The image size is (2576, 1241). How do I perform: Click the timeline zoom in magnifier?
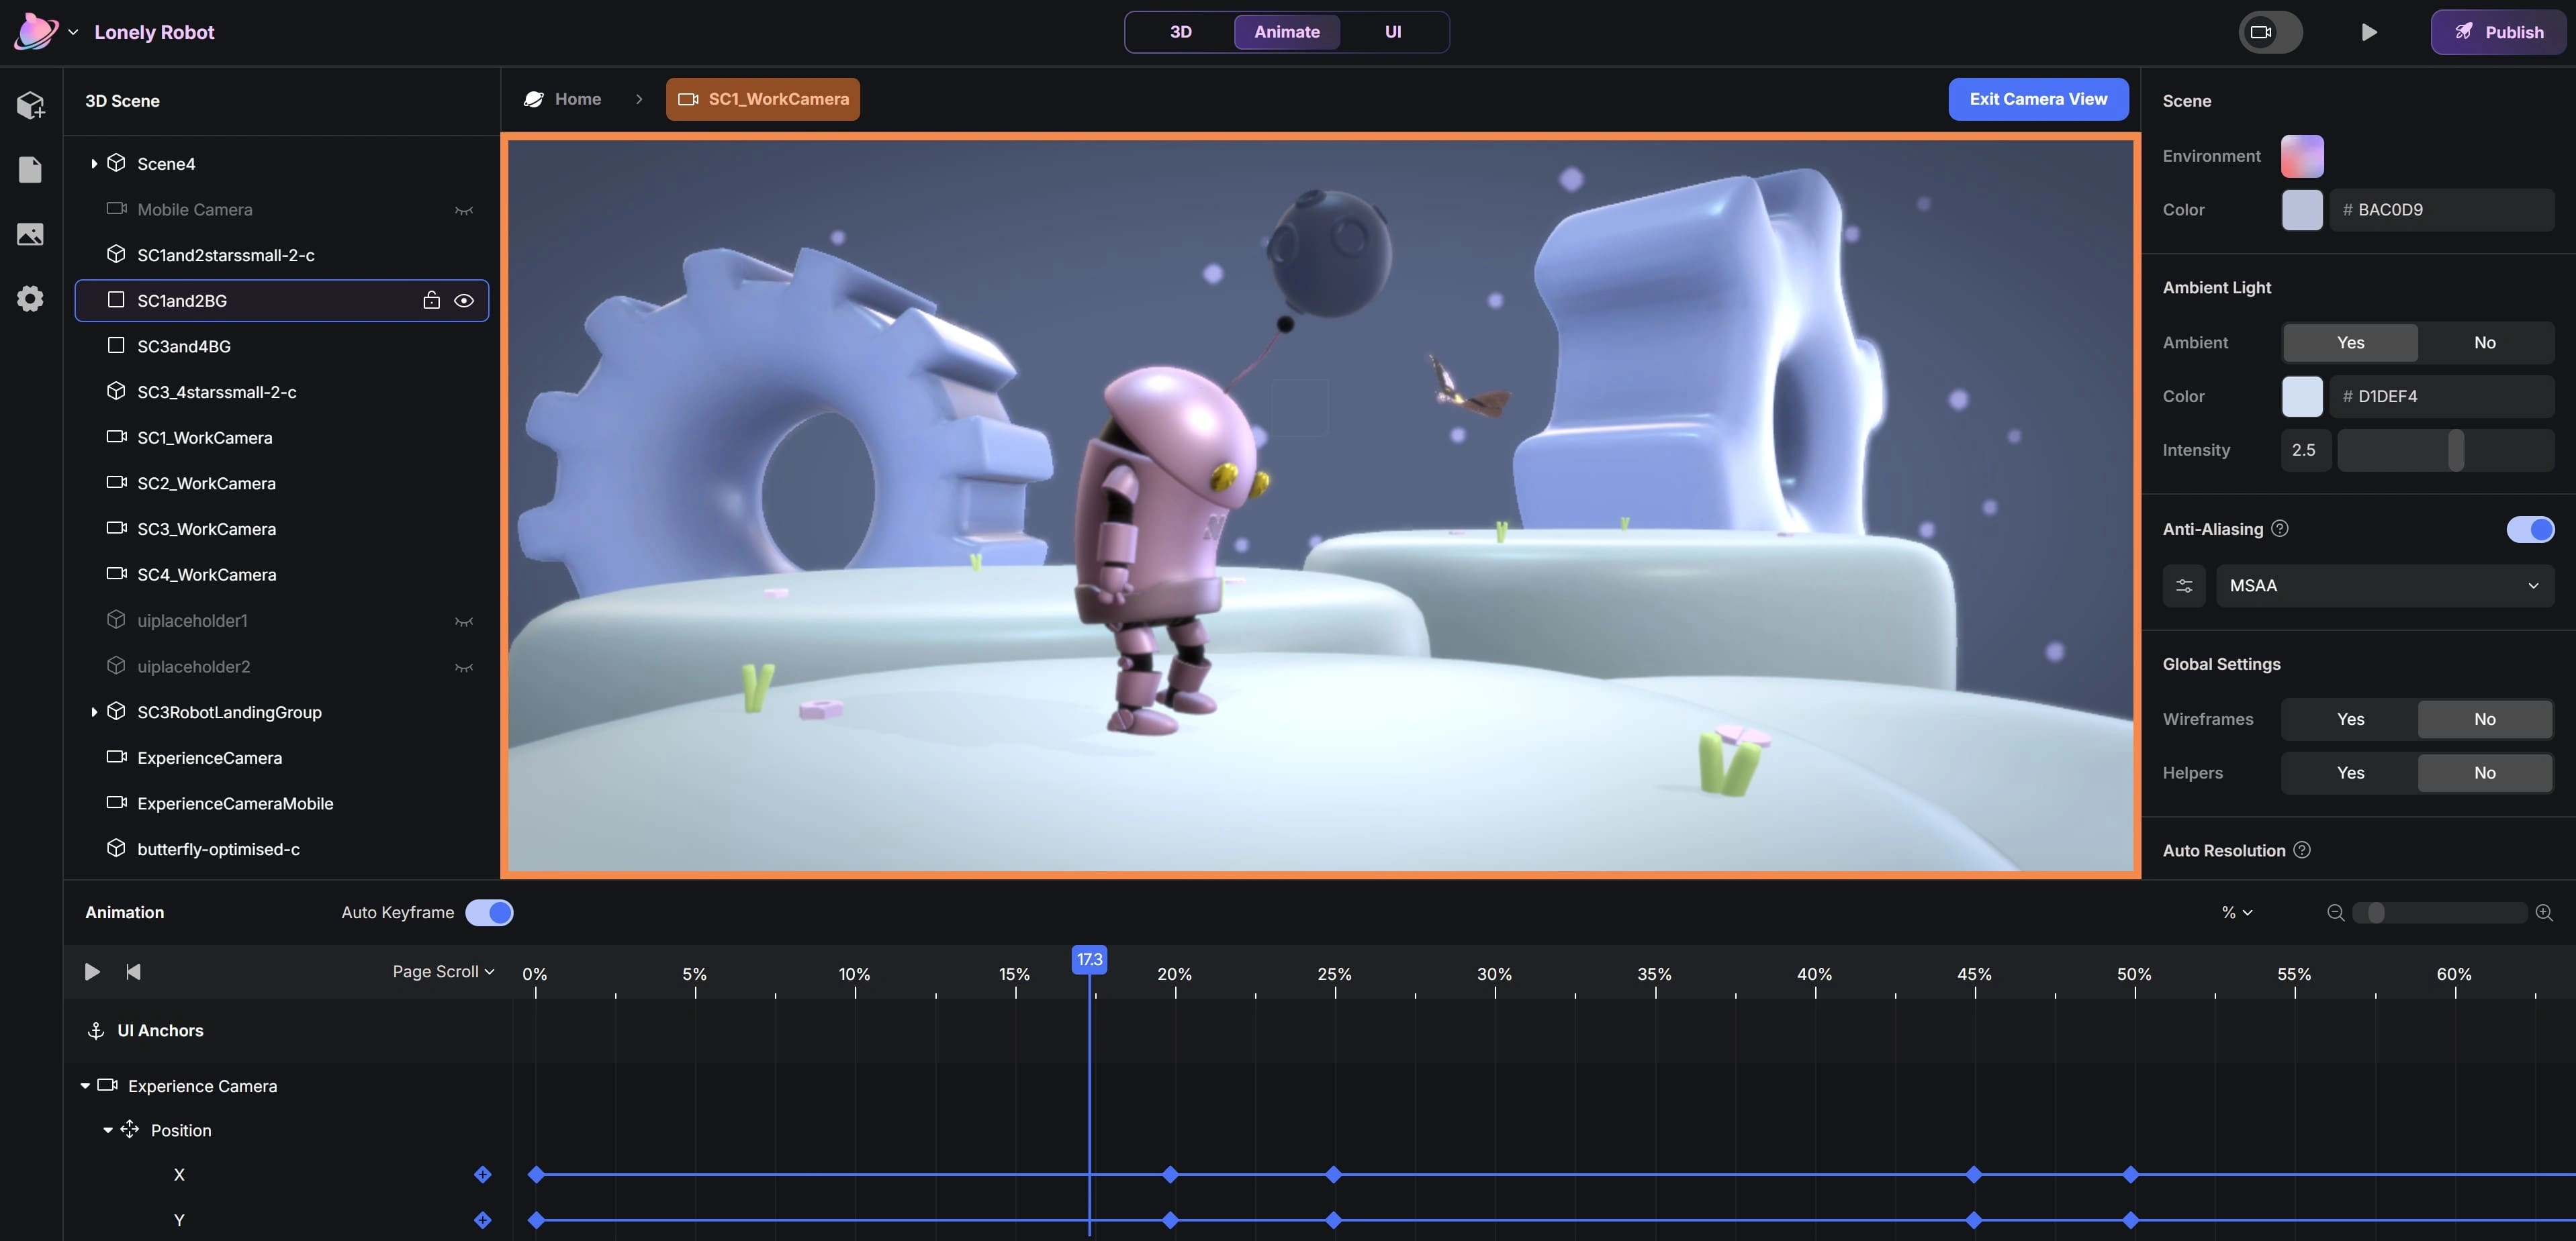(x=2545, y=912)
